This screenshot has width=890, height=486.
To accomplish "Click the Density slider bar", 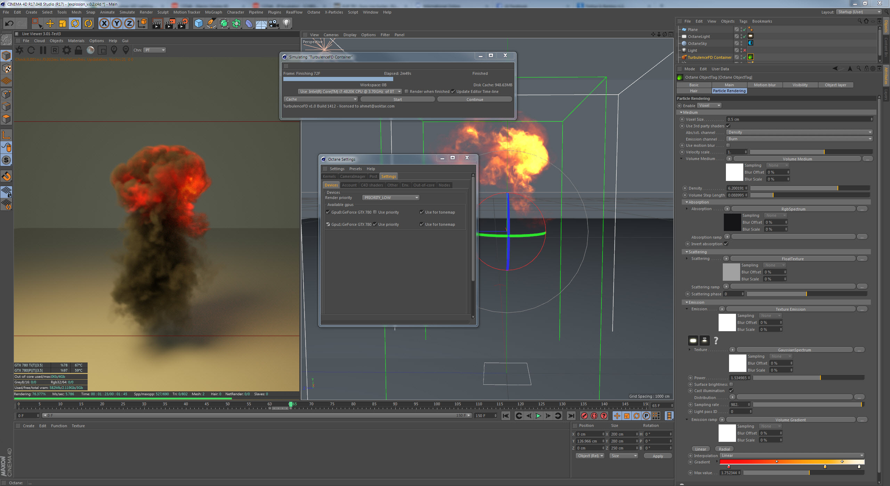I will (x=809, y=188).
